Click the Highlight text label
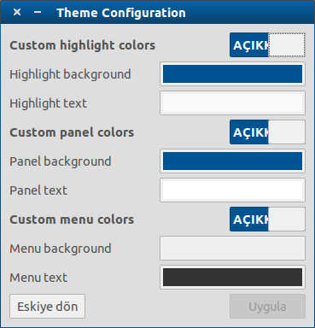The height and width of the screenshot is (328, 315). pos(48,103)
